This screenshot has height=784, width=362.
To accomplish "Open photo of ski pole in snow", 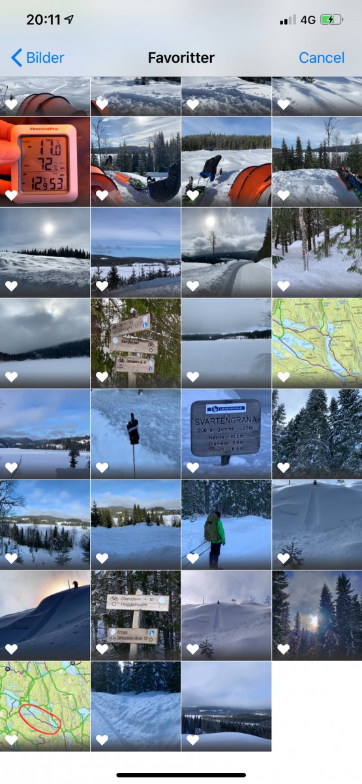I will (x=136, y=434).
